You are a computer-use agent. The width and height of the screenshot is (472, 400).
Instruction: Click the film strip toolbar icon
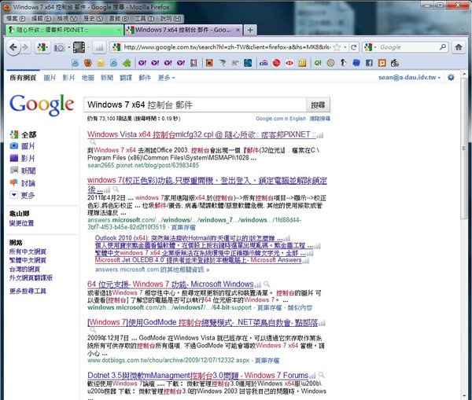pos(79,47)
